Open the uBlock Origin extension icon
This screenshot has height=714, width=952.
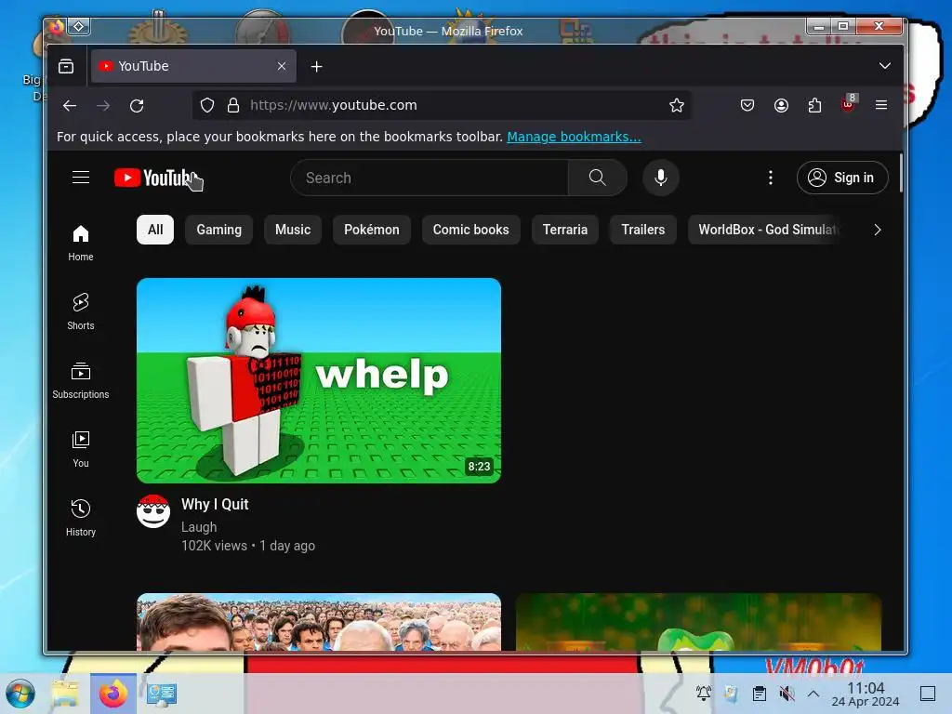848,104
